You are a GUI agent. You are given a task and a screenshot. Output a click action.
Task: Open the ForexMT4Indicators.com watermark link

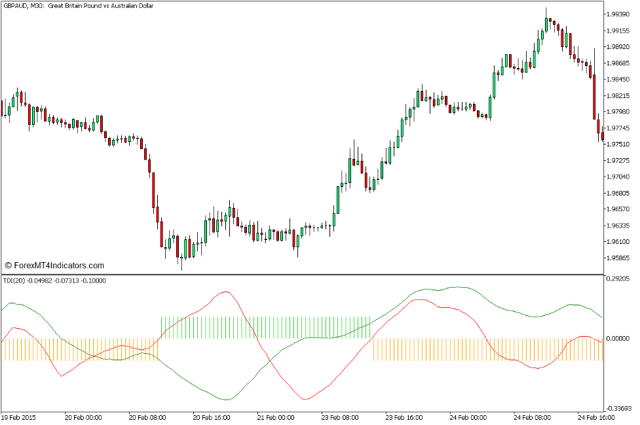[x=54, y=265]
